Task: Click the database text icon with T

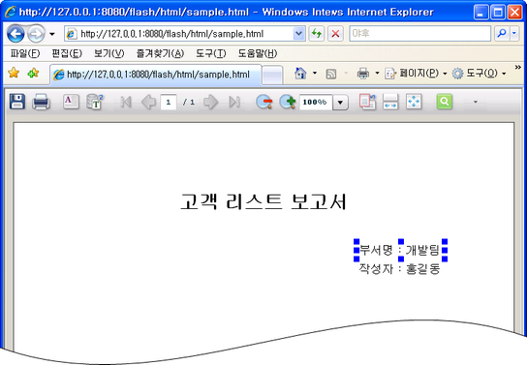Action: click(x=95, y=102)
